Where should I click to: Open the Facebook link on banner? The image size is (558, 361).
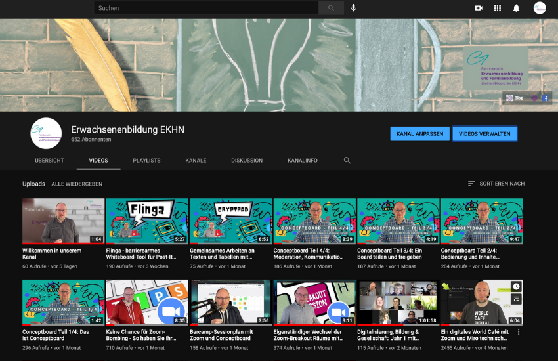click(x=545, y=98)
